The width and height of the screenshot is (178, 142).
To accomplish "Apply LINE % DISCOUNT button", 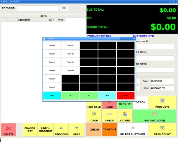I will coord(46,130).
